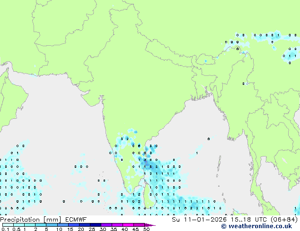
Task: Click the '(06+84)' forecast run text
Action: pos(284,220)
